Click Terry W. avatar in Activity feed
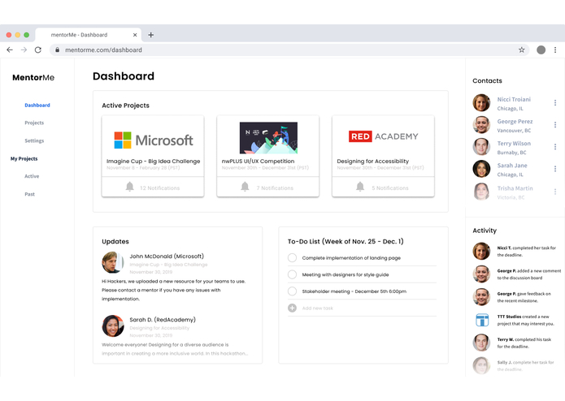Screen dimensions: 565x401 (481, 343)
